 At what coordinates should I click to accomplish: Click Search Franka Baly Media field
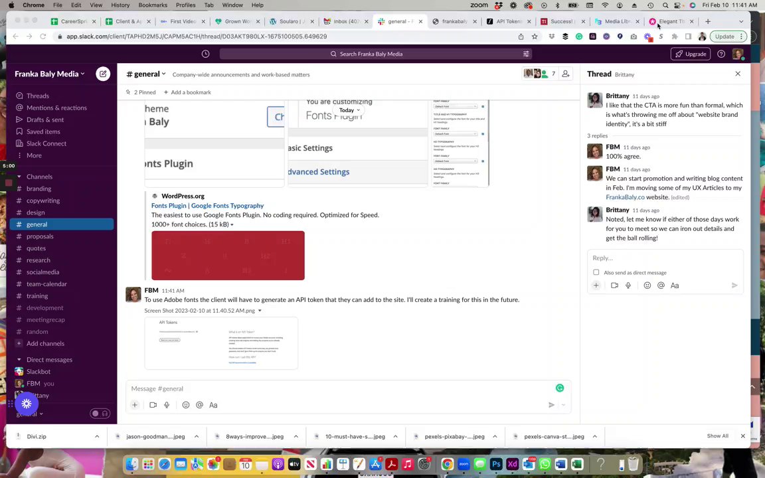point(376,54)
